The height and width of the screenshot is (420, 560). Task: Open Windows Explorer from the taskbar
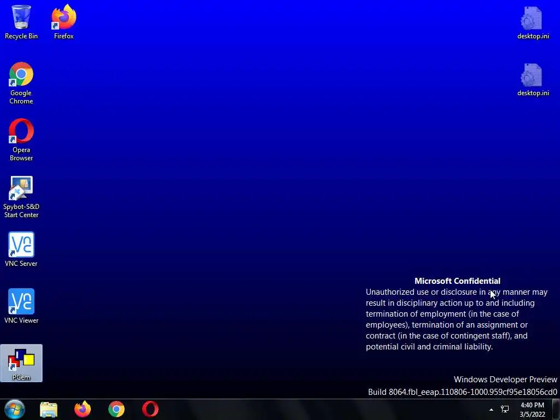click(49, 410)
